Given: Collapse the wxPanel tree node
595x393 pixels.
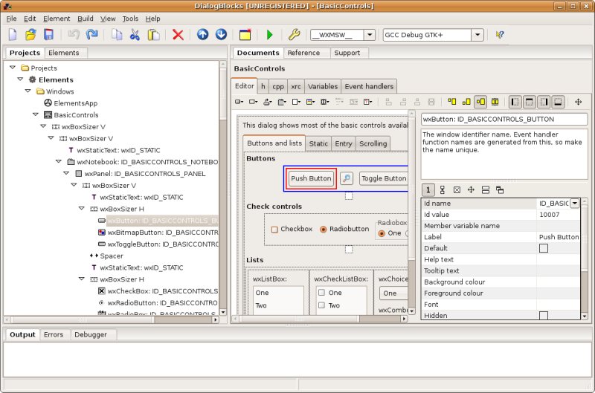Looking at the screenshot, I should 66,173.
